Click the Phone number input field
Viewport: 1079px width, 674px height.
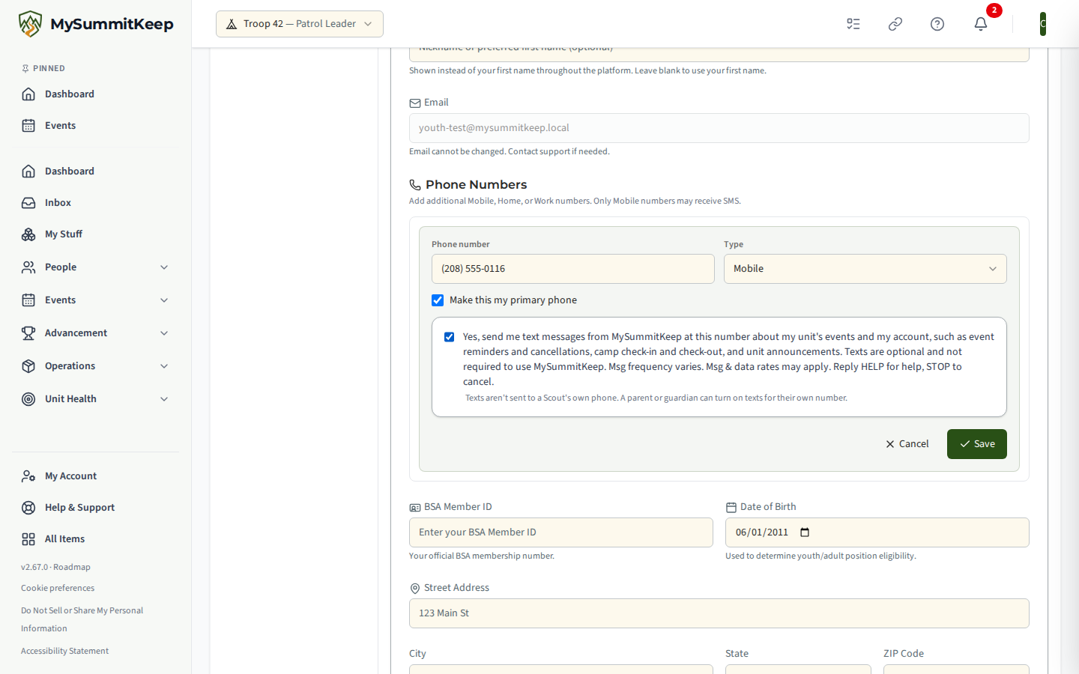tap(573, 269)
